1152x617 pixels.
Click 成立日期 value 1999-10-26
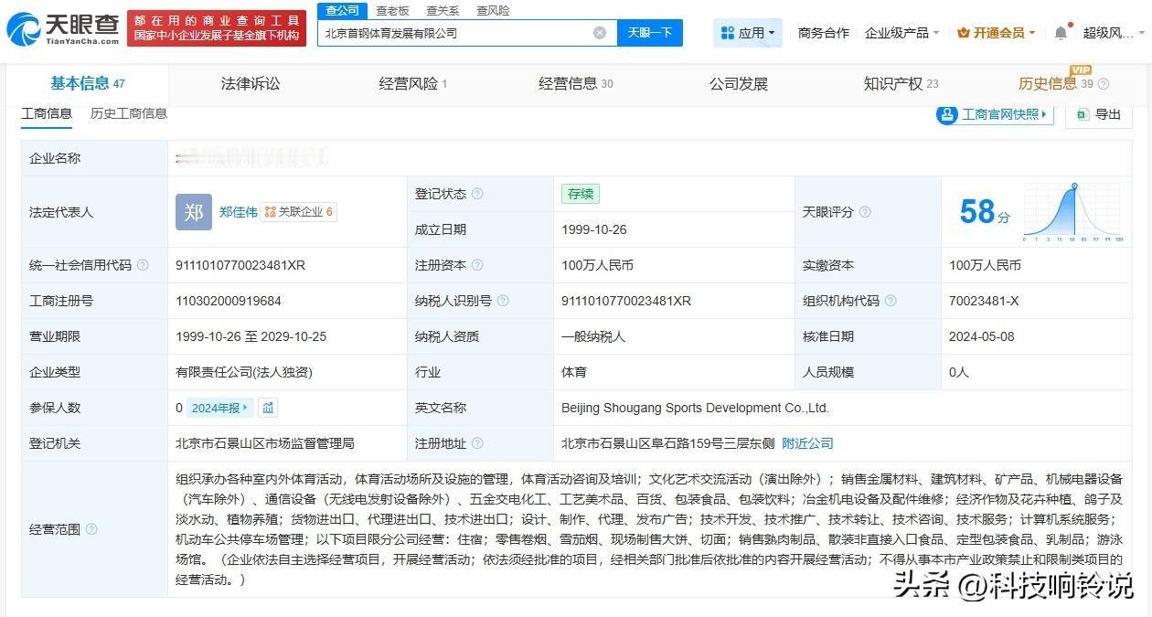[594, 229]
